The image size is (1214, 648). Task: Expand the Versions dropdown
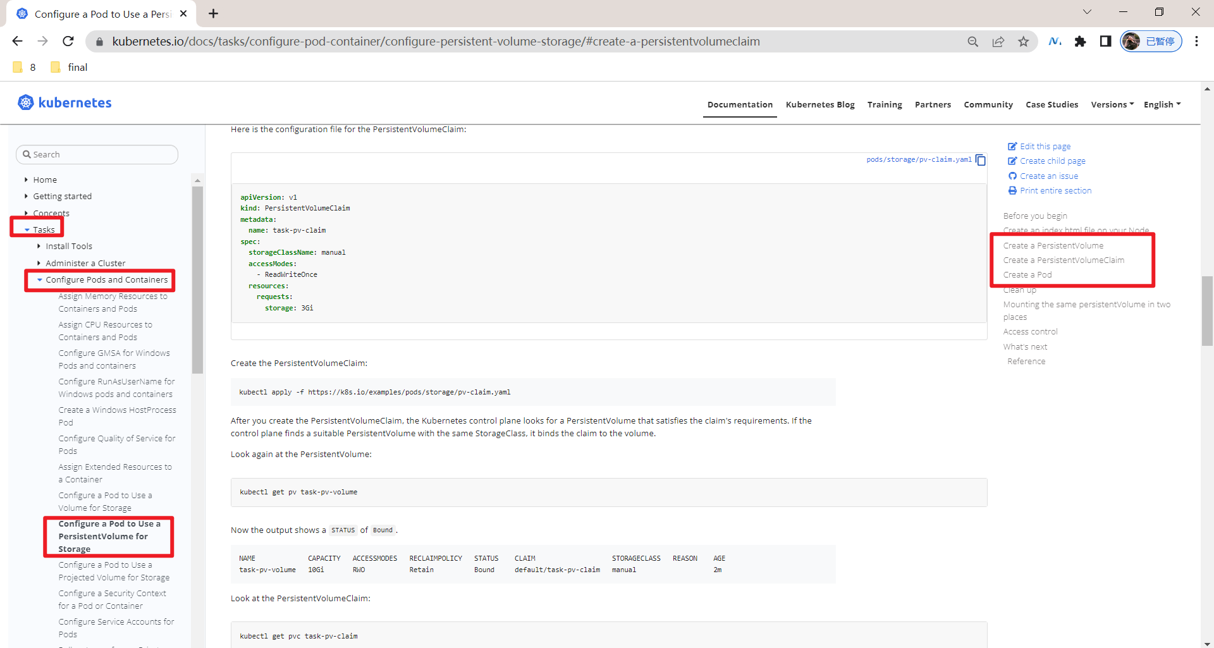(1112, 104)
